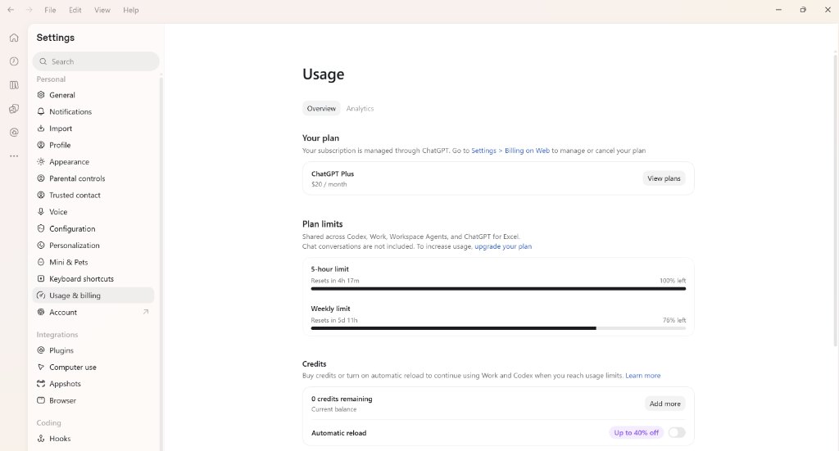Open the library icon in left rail
Viewport: 839px width, 451px height.
point(14,85)
